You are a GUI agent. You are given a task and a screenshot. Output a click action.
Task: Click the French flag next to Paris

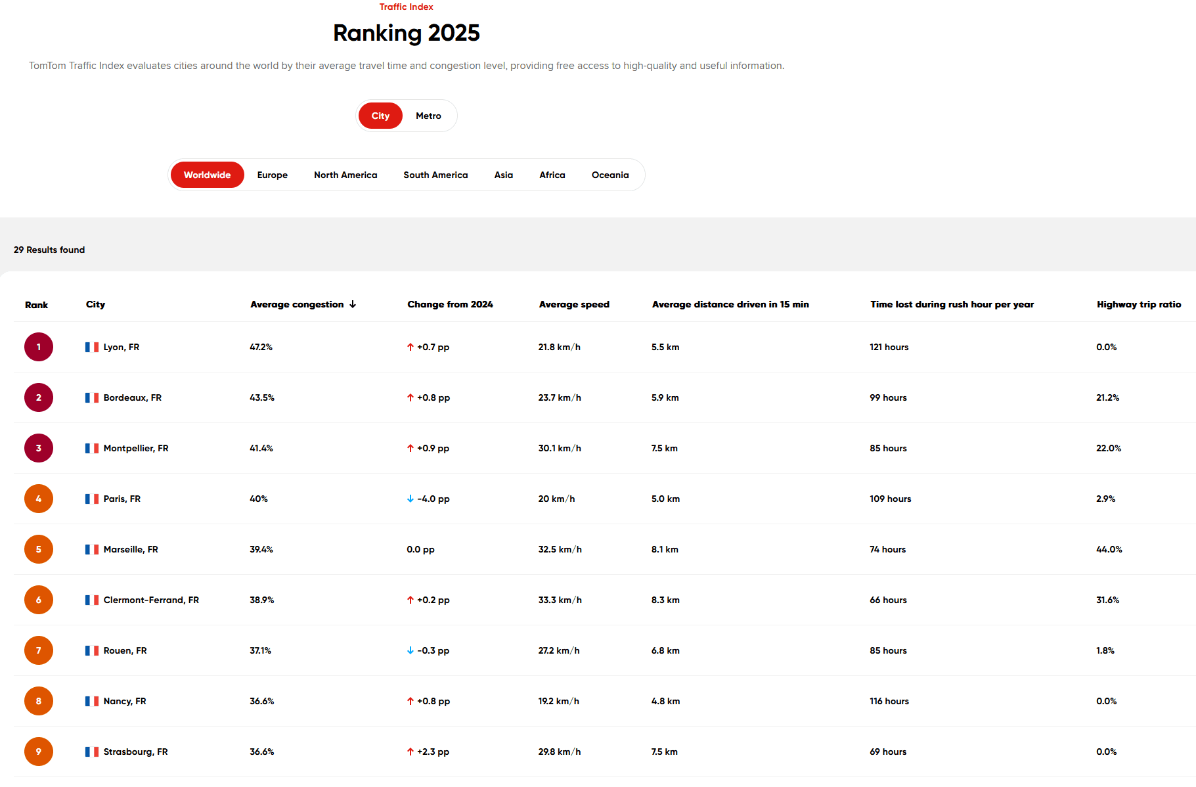click(x=92, y=499)
